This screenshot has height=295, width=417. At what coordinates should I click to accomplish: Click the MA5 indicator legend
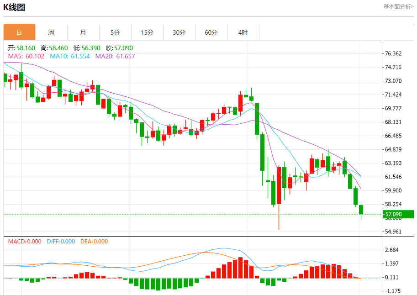[x=26, y=56]
